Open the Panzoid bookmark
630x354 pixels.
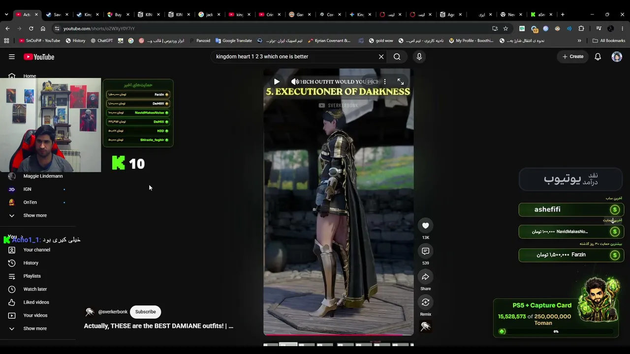[x=200, y=41]
